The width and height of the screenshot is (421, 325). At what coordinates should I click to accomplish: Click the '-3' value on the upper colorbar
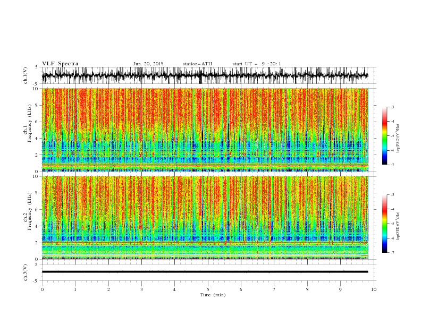click(x=392, y=107)
